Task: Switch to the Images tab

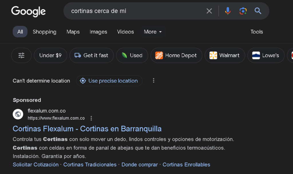Action: click(98, 32)
